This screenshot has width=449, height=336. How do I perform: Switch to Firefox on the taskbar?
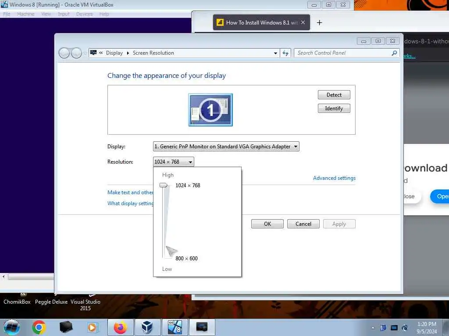pos(121,327)
